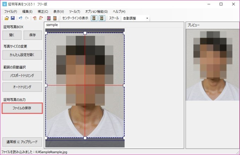240x155 pixels.
Task: Open the ファイル(F) menu
Action: (x=11, y=11)
